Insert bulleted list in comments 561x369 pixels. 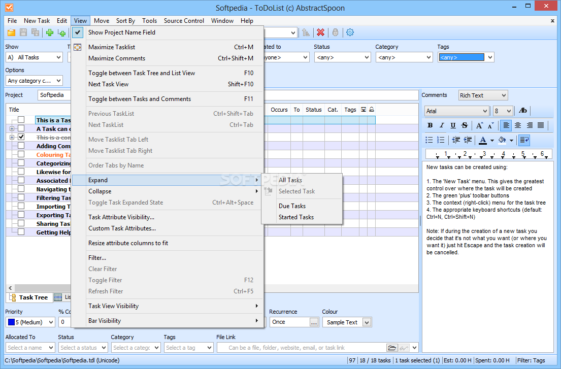coord(430,140)
